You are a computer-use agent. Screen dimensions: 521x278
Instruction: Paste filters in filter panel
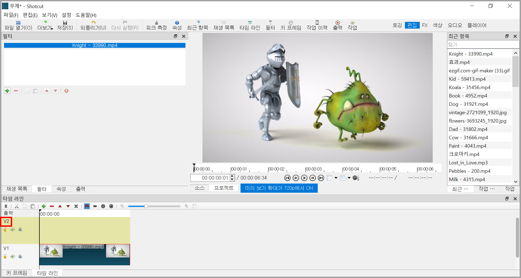(36, 91)
